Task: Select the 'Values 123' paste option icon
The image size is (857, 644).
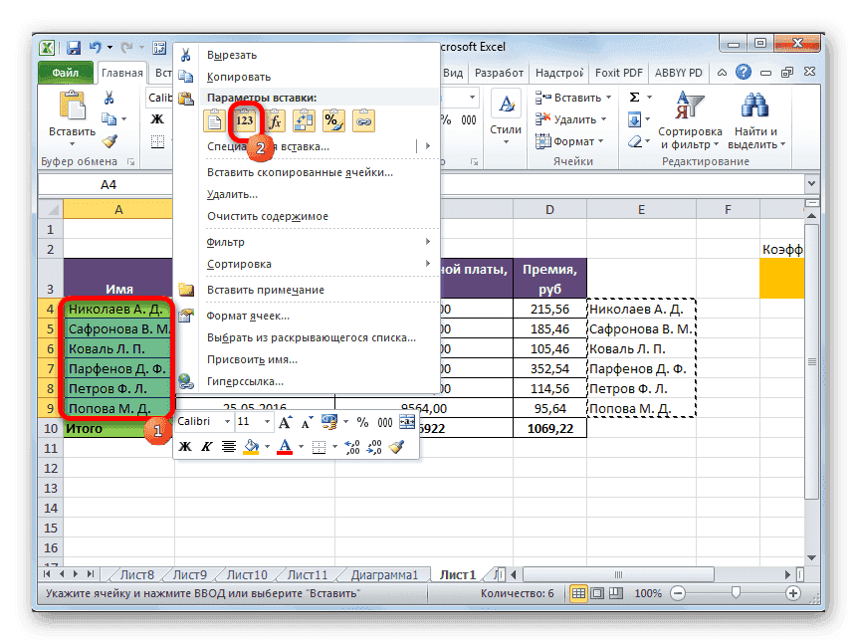Action: click(x=247, y=120)
